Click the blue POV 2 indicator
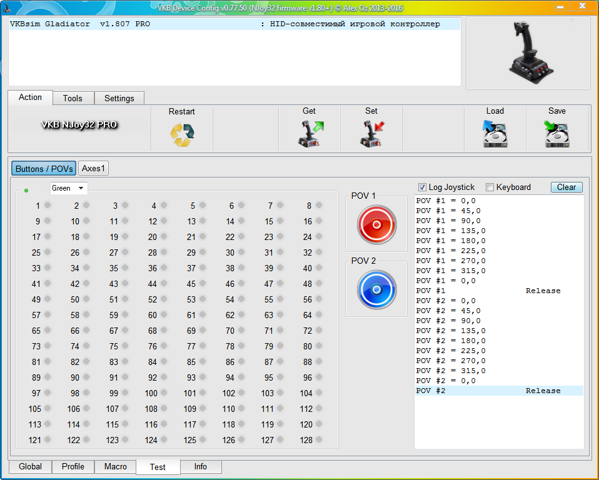 click(376, 289)
